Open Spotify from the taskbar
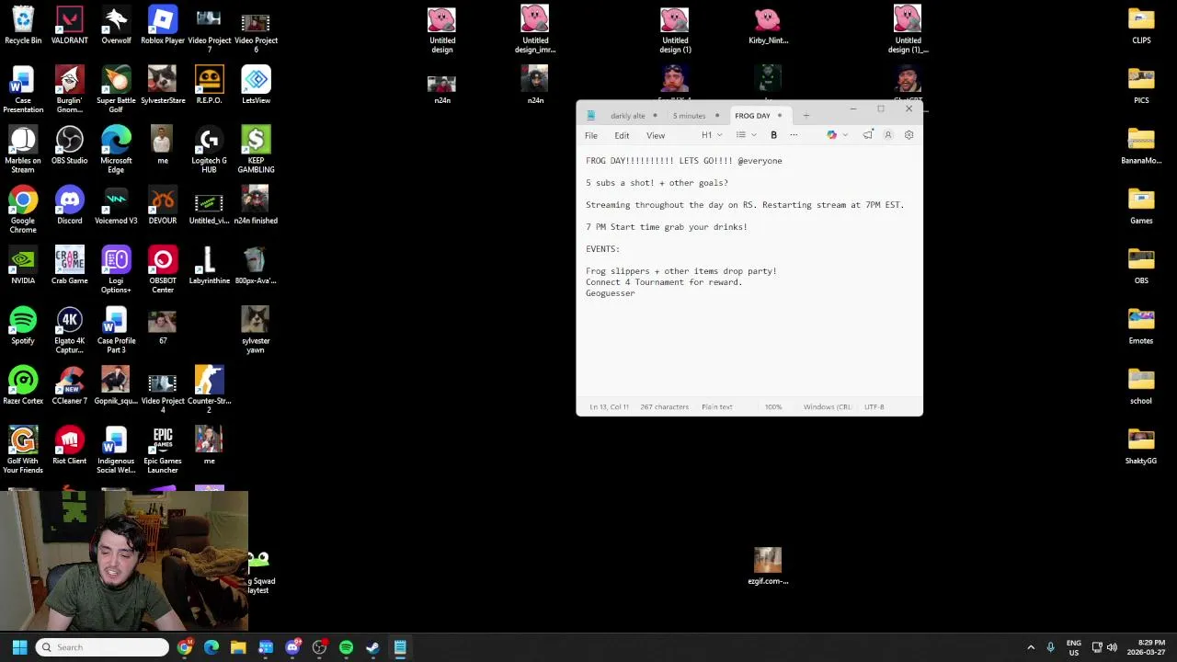 pos(346,647)
